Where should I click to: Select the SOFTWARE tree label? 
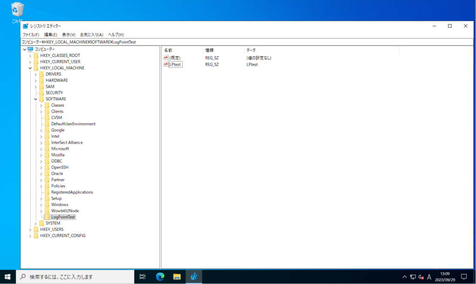point(56,99)
